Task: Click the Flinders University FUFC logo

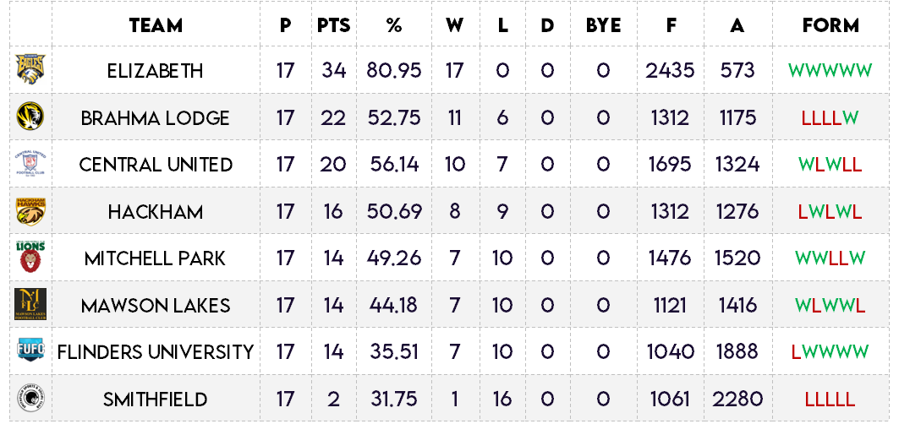Action: point(30,351)
